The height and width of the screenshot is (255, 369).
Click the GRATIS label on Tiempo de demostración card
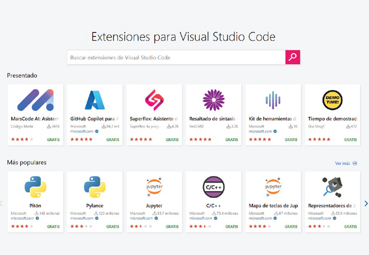(351, 139)
